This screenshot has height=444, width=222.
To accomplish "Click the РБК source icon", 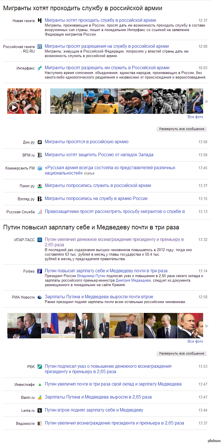I will tap(40, 366).
